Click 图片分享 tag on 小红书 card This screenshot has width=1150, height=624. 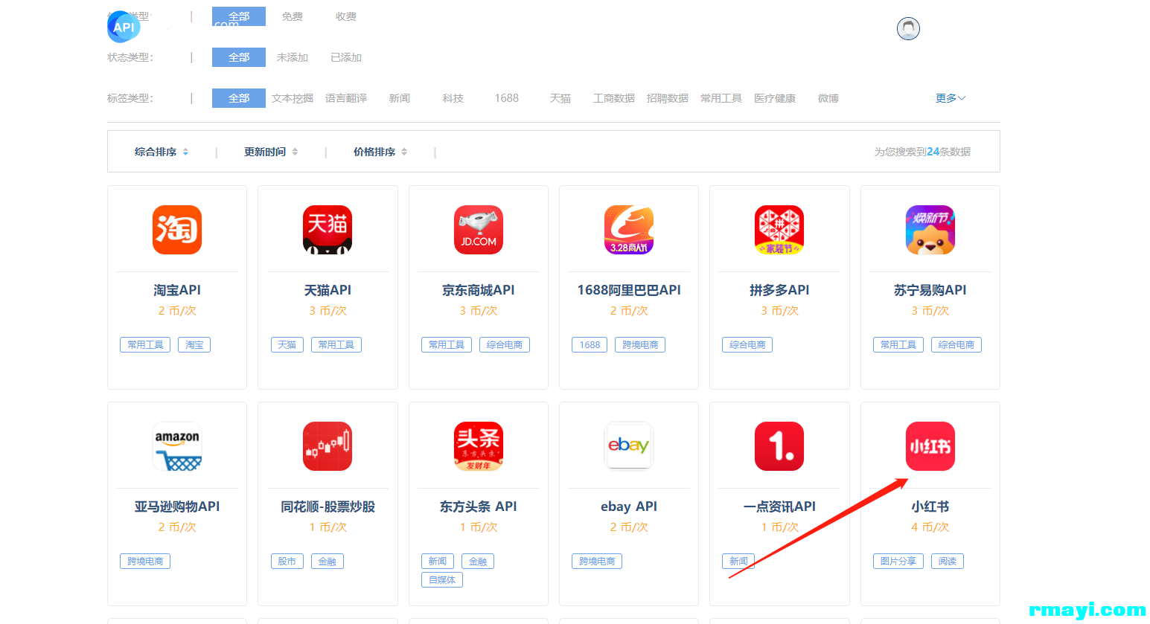tap(898, 562)
